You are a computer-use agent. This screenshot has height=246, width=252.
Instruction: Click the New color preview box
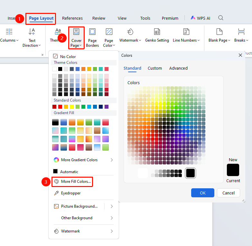pos(233,170)
